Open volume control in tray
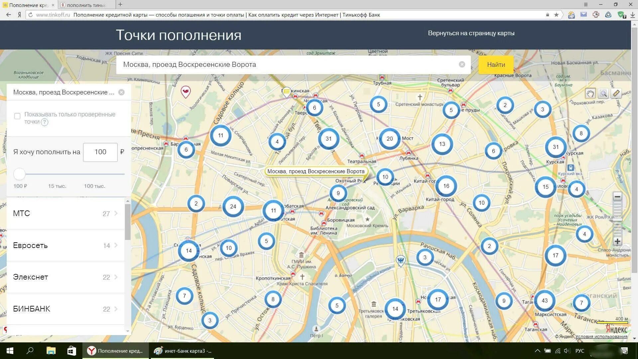This screenshot has height=359, width=638. pyautogui.click(x=567, y=351)
